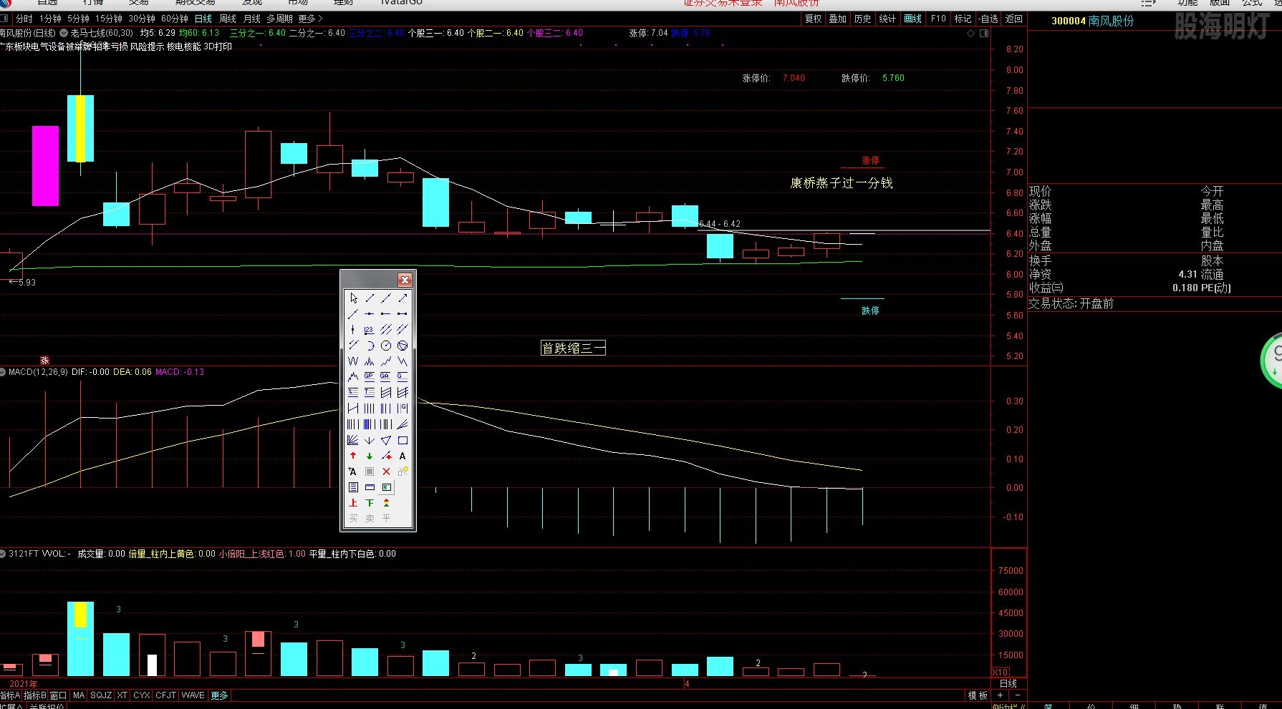Click the green 下 marker icon
Screen dimensions: 1282x709
point(370,503)
